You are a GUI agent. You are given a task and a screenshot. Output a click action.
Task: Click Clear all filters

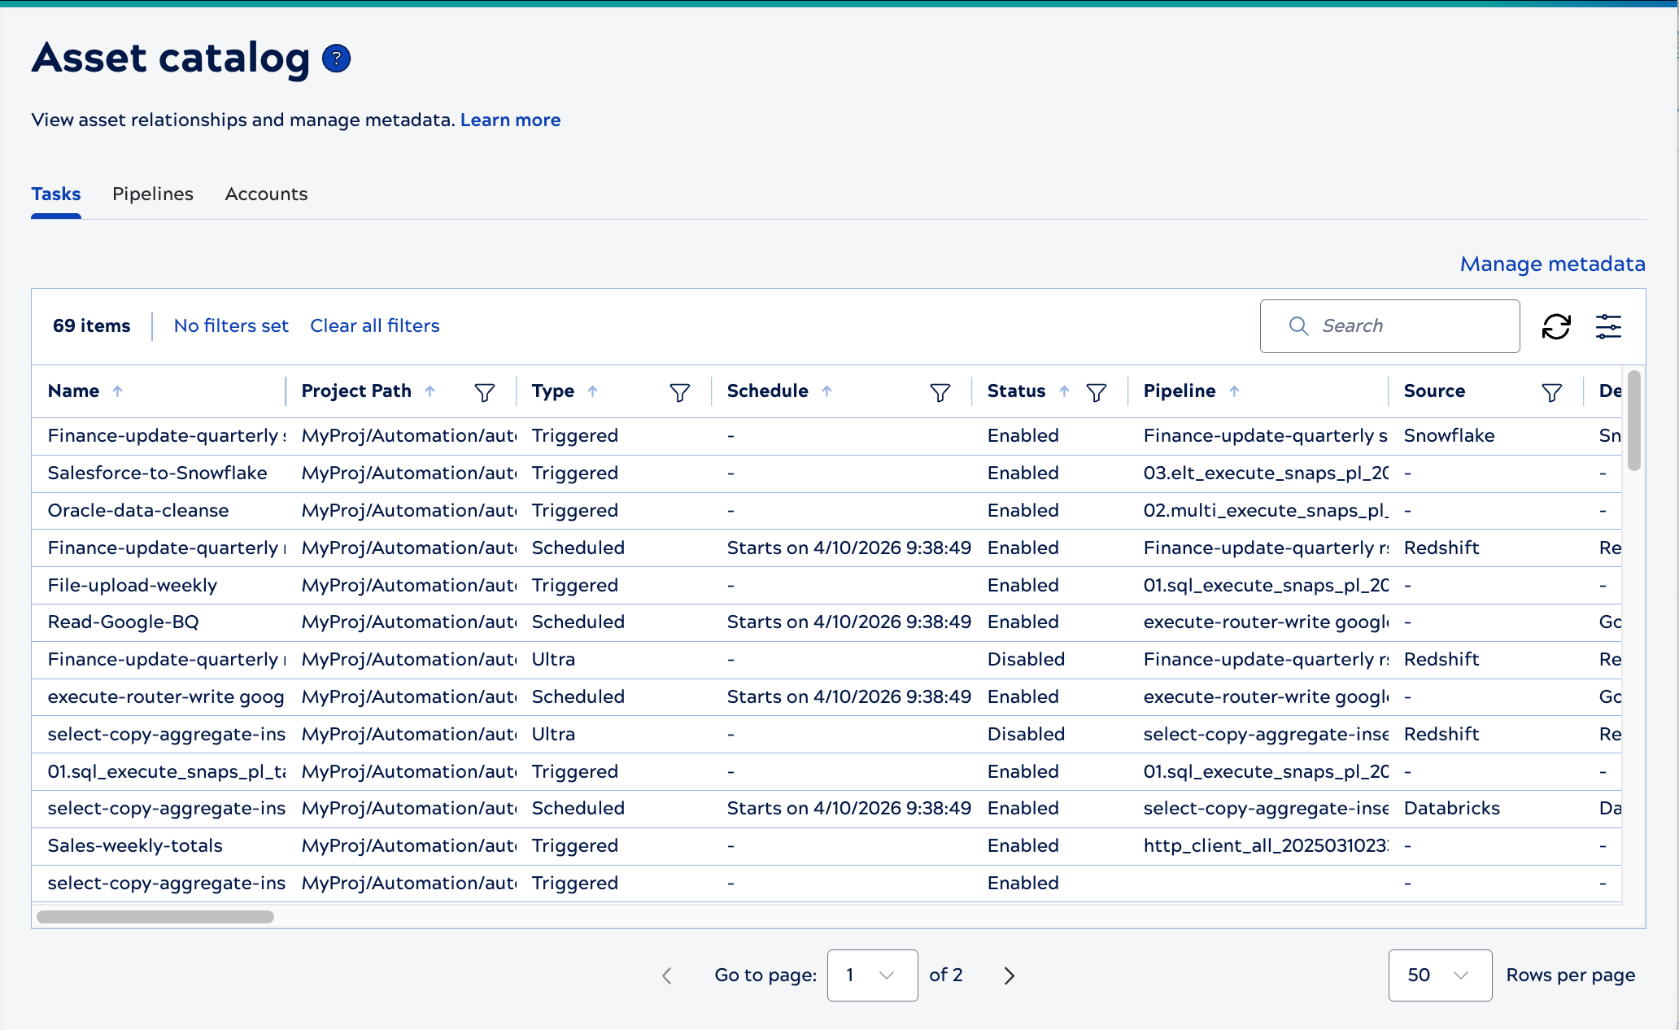tap(374, 325)
